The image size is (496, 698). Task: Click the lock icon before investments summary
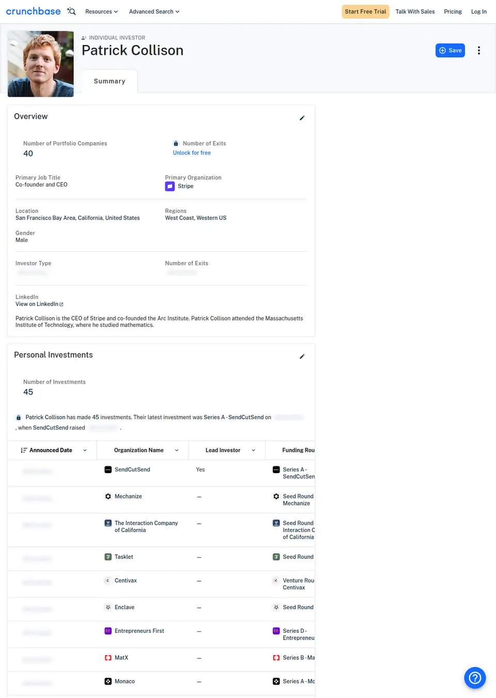tap(19, 417)
